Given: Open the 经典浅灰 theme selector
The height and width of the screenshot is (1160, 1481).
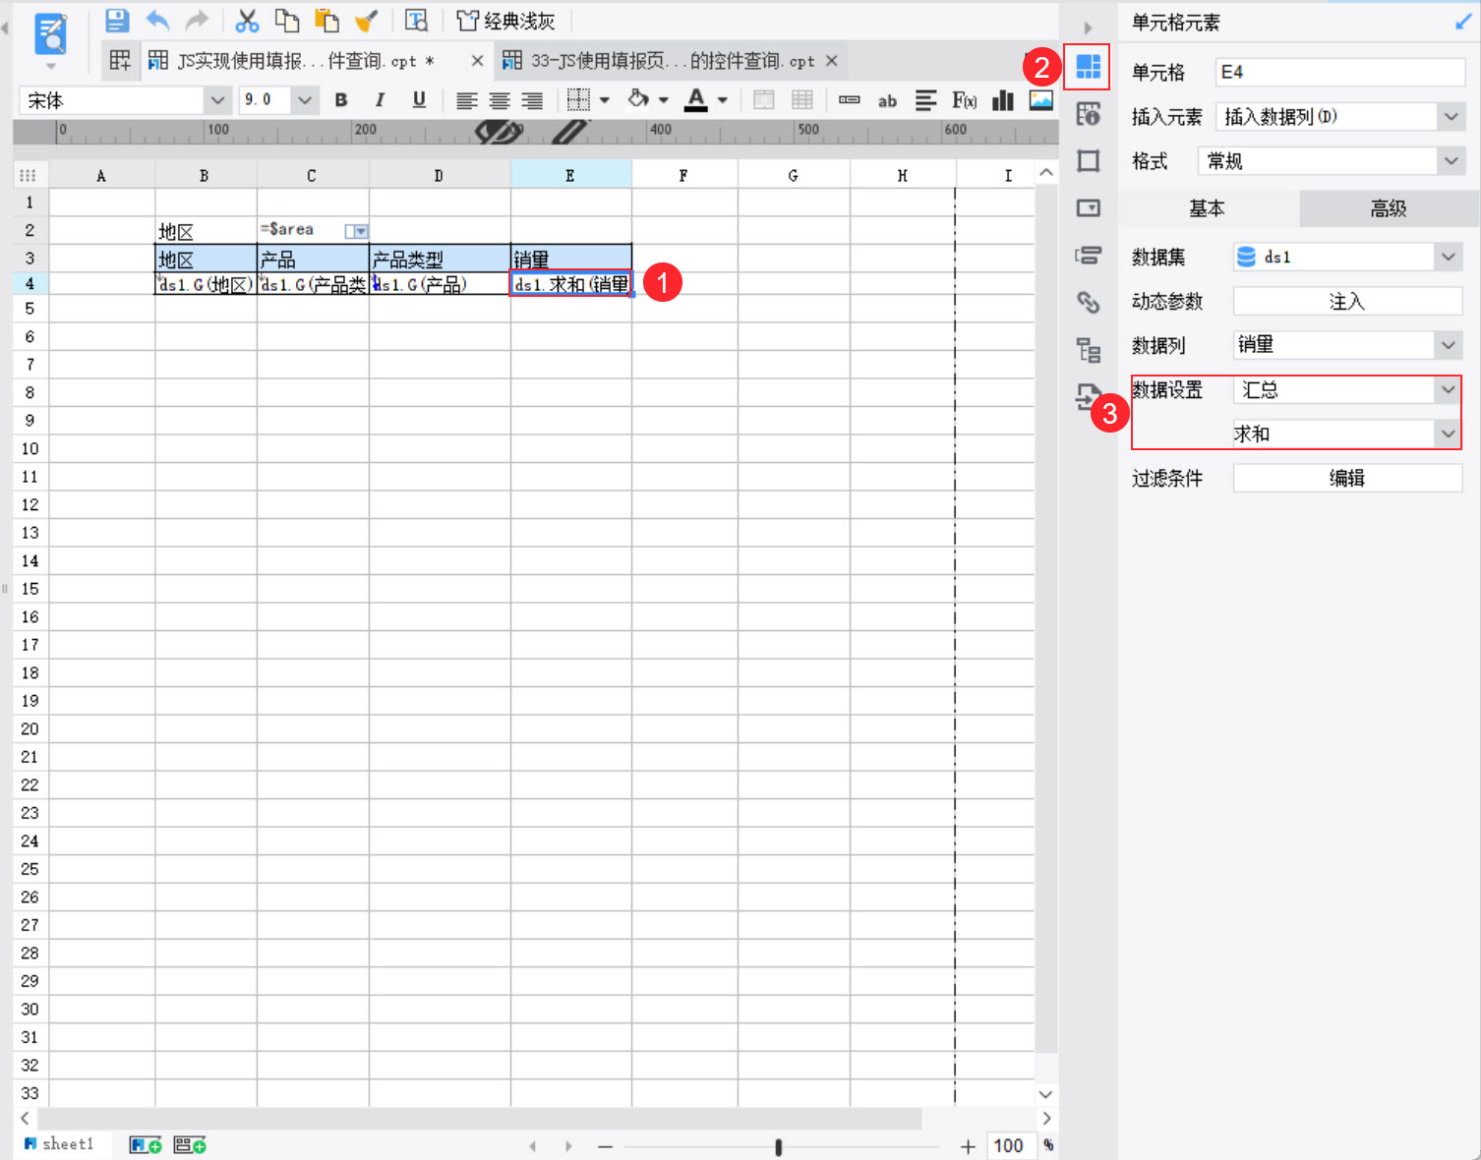Looking at the screenshot, I should pos(506,21).
